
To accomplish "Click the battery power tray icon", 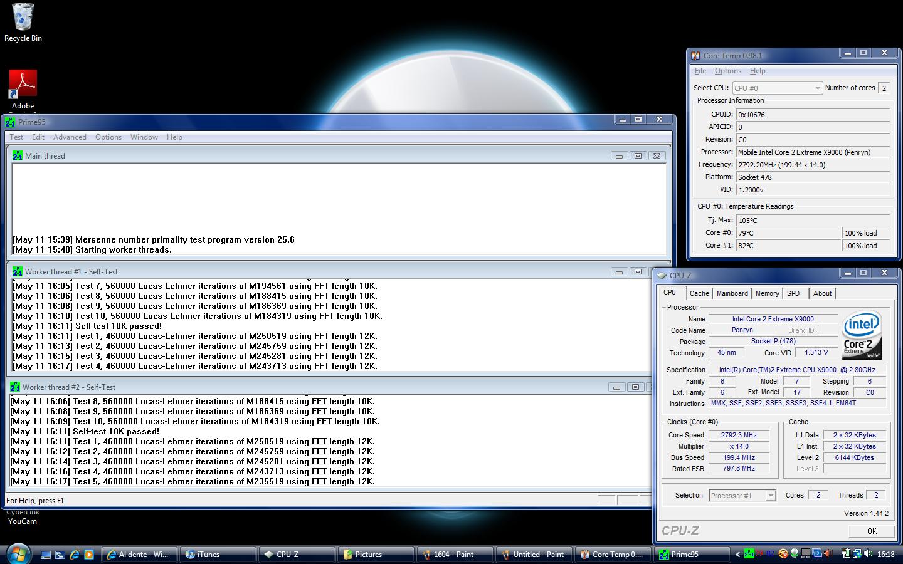I will [846, 554].
